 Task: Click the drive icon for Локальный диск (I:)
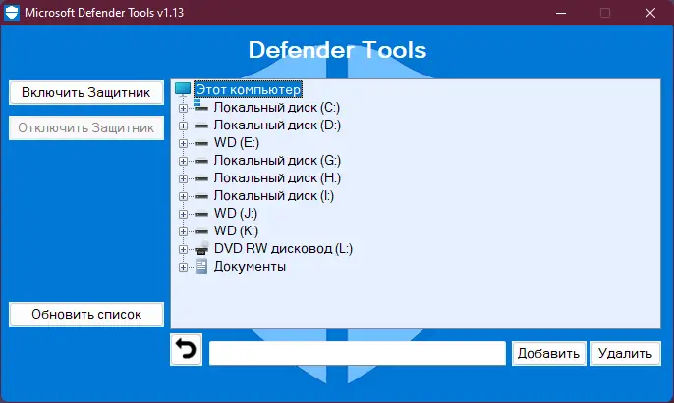tap(200, 196)
